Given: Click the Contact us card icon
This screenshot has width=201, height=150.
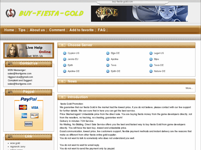Looking at the screenshot, I should [x=10, y=64].
